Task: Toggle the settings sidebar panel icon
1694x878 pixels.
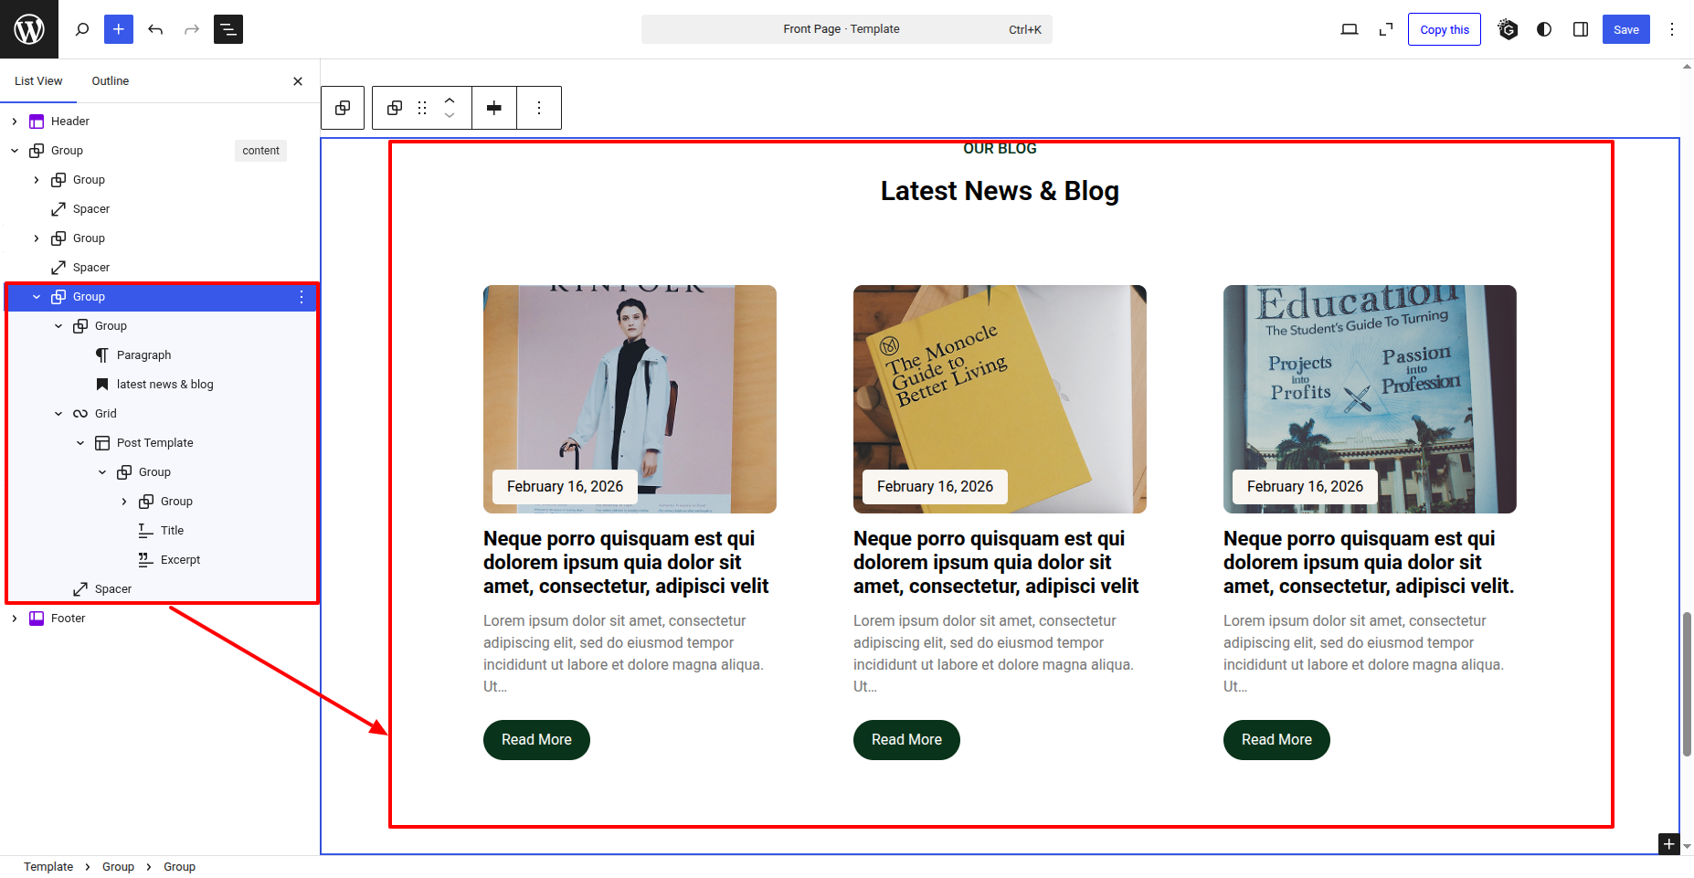Action: pyautogui.click(x=1581, y=29)
